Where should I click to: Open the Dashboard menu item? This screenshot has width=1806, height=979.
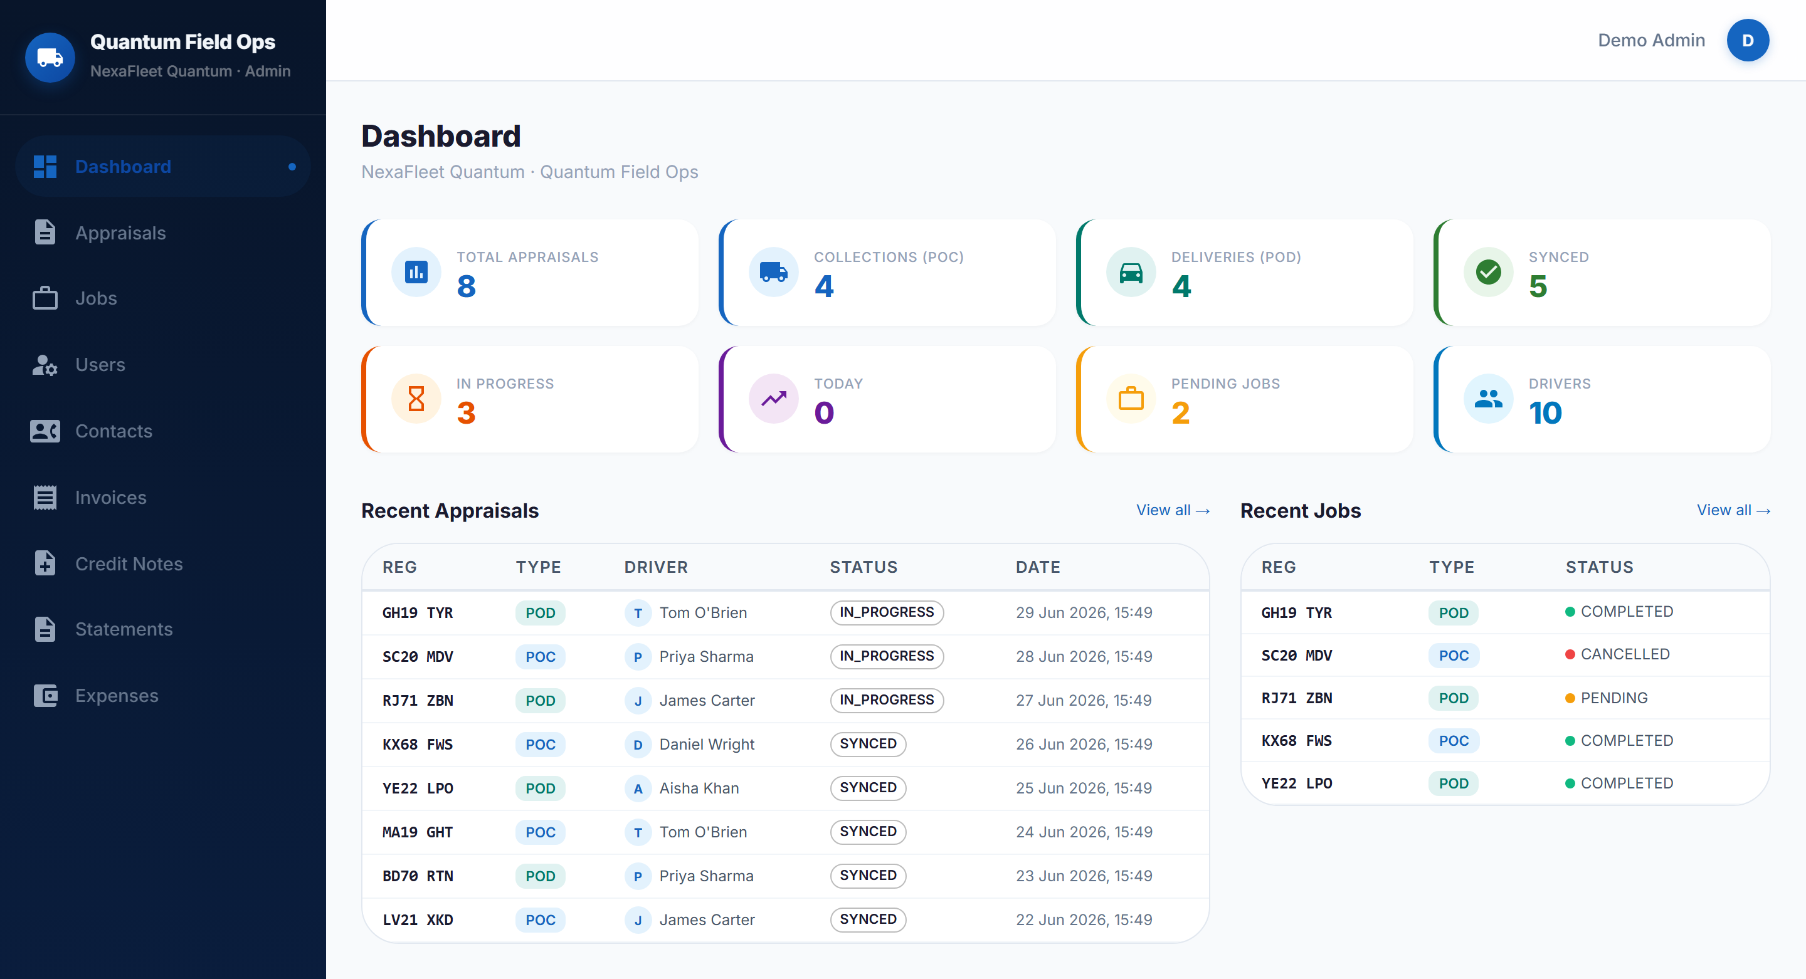pyautogui.click(x=162, y=167)
